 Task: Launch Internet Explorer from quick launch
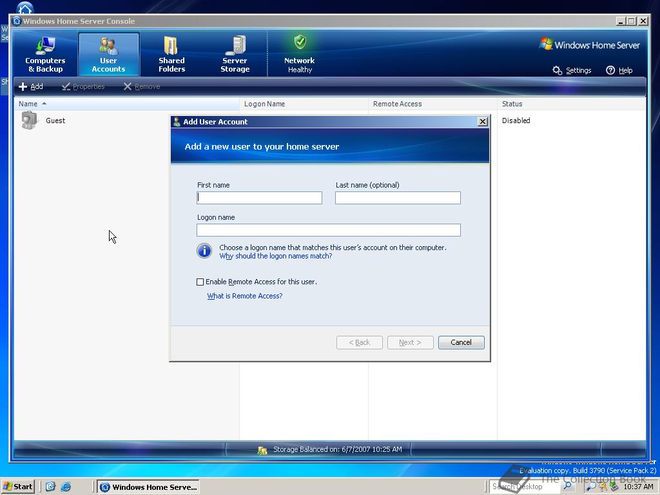tap(66, 487)
